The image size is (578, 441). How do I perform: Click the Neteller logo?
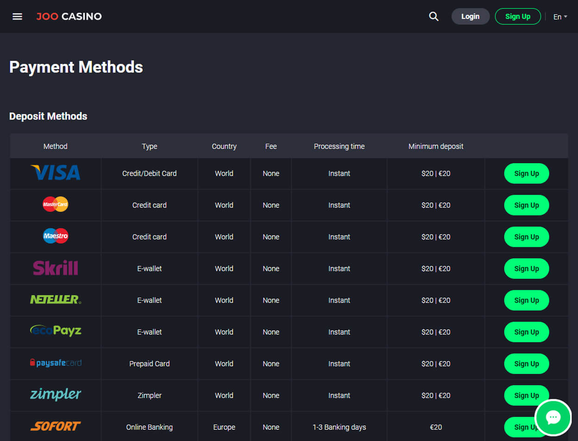(x=56, y=300)
